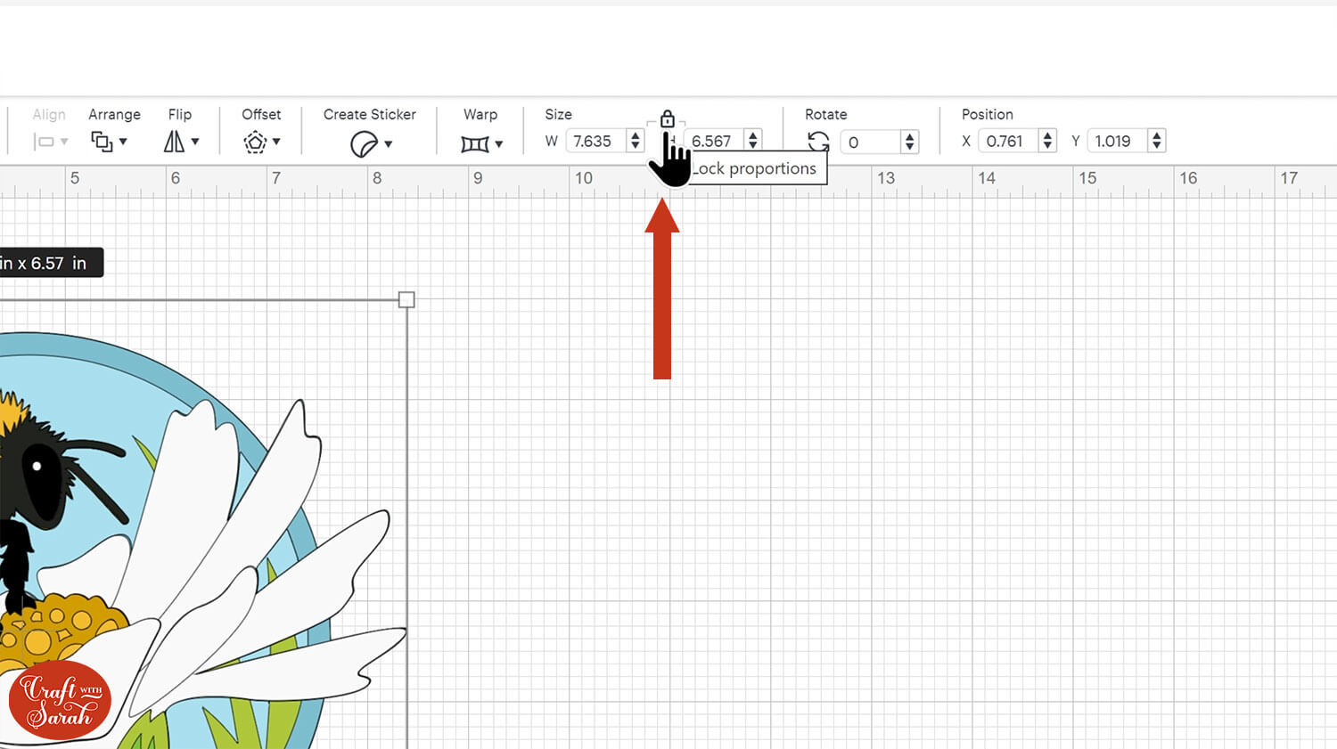This screenshot has height=749, width=1337.
Task: Expand the Warp dropdown arrow
Action: coord(498,143)
